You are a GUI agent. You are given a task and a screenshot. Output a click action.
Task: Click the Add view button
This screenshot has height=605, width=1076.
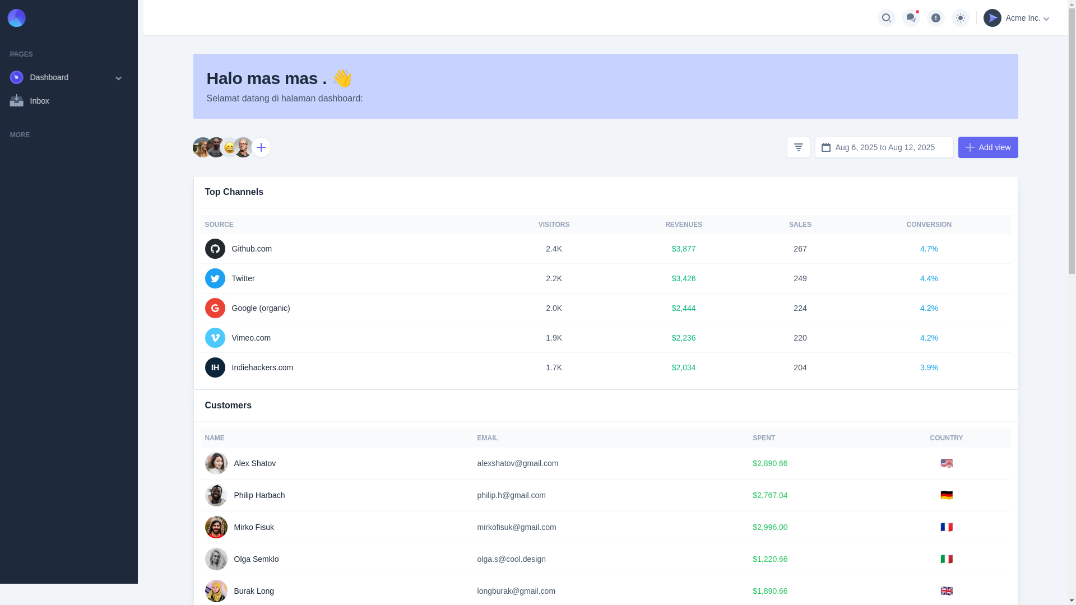pos(987,147)
